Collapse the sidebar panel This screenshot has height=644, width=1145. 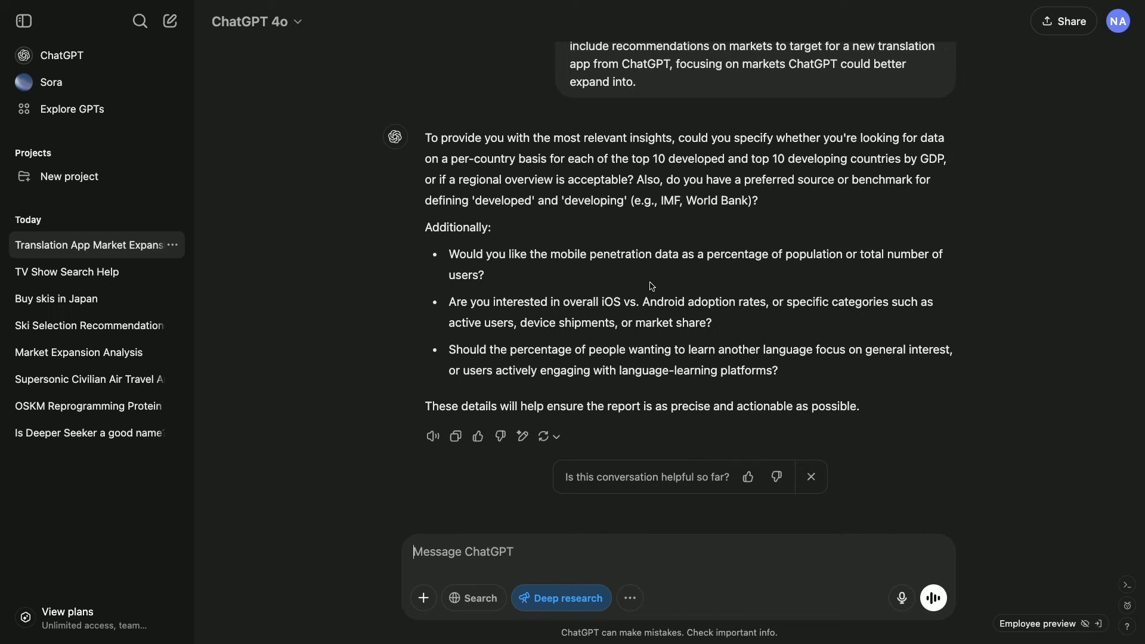(x=24, y=21)
